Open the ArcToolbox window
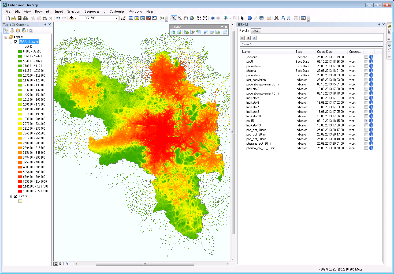The image size is (394, 274). tap(148, 18)
